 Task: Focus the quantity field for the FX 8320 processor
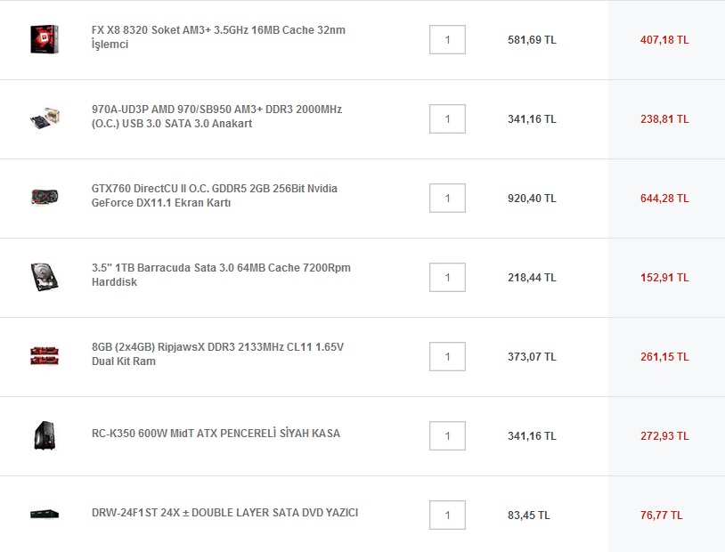coord(447,40)
